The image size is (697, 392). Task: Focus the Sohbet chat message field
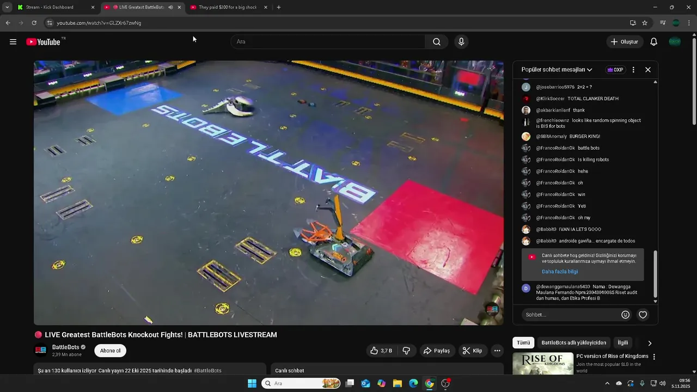(x=572, y=315)
